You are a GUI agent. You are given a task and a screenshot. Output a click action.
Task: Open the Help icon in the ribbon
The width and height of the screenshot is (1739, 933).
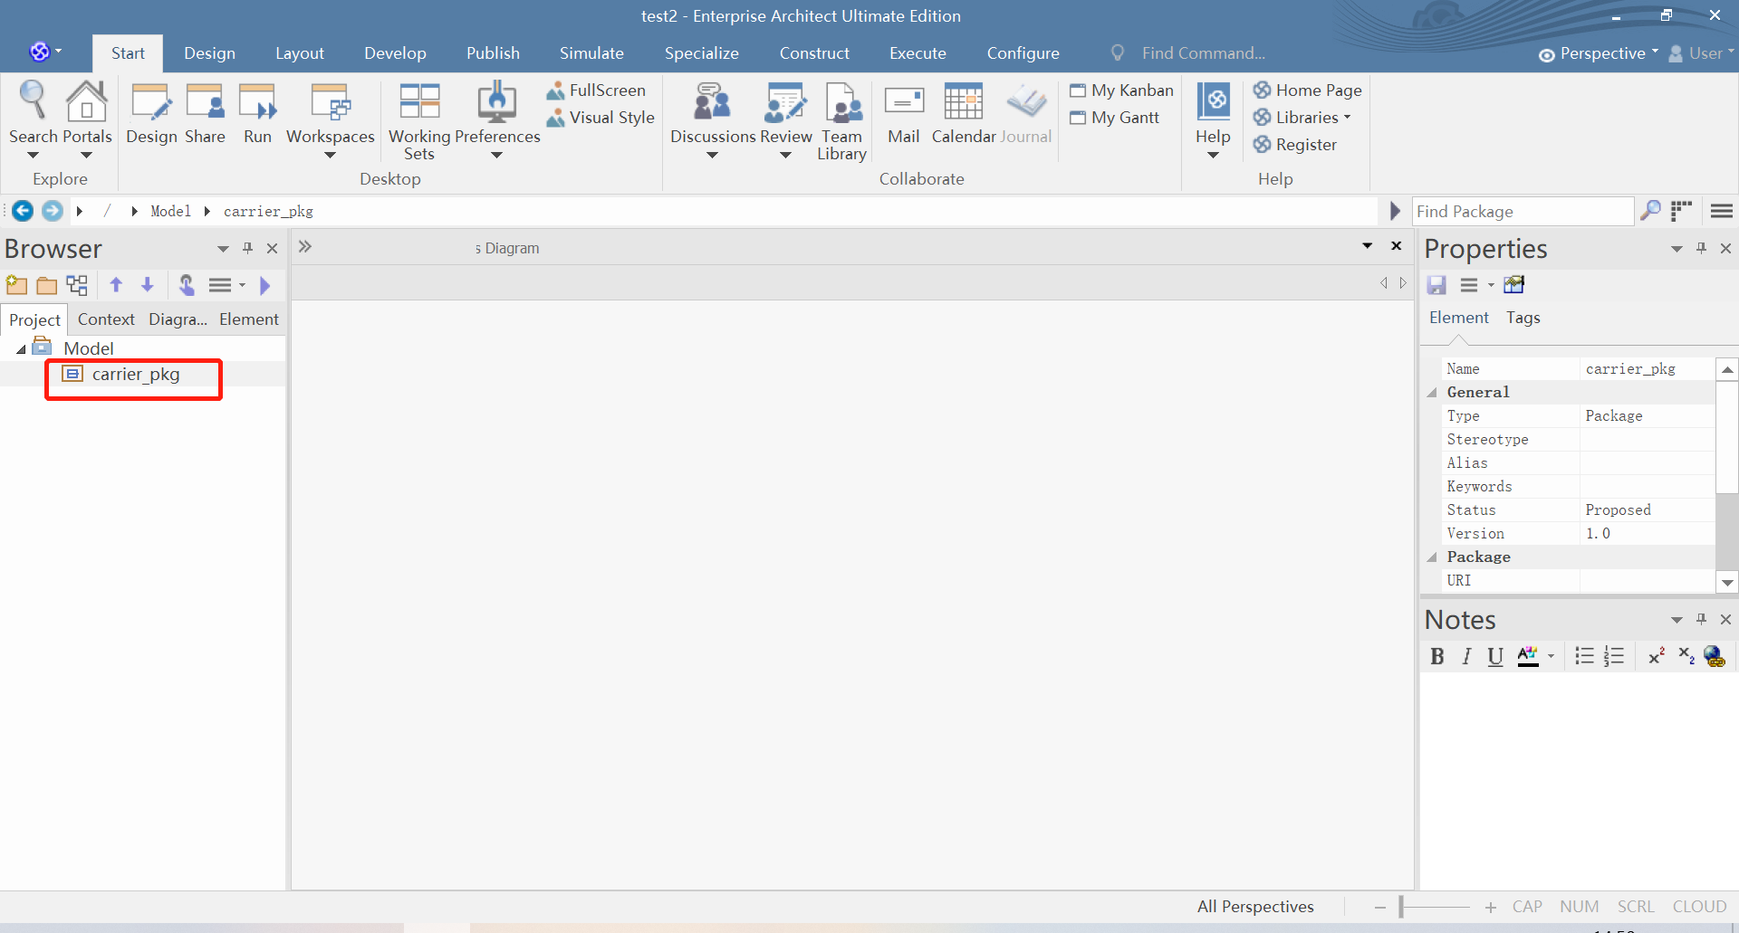pos(1213,101)
